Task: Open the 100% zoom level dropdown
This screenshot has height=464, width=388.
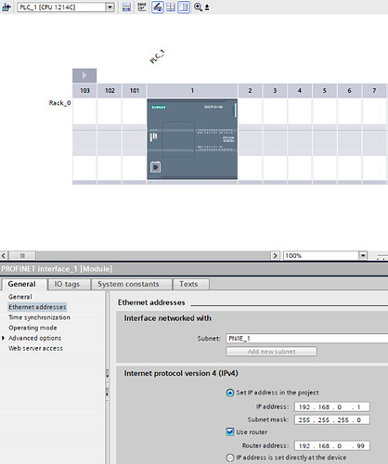Action: click(x=363, y=256)
